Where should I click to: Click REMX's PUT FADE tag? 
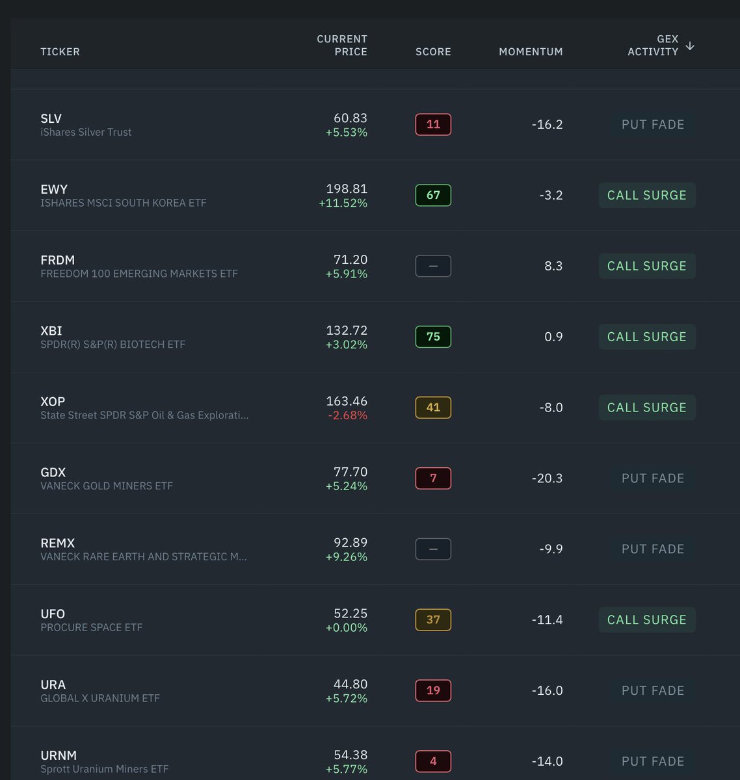point(653,549)
